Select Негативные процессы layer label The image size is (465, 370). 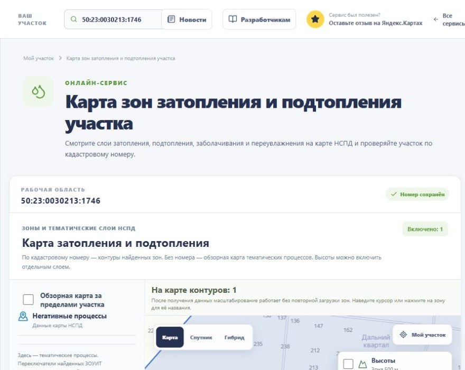click(69, 316)
